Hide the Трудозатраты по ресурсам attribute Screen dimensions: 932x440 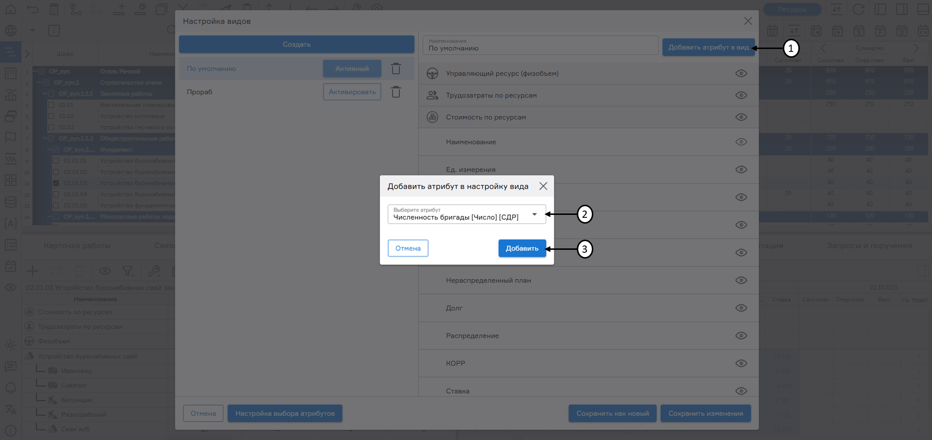click(741, 95)
